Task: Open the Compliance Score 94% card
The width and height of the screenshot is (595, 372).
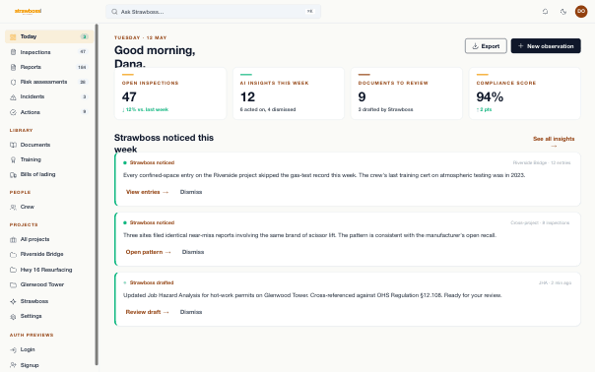Action: 525,93
